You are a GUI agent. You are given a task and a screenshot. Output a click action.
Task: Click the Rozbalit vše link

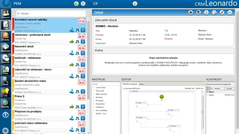(189, 88)
